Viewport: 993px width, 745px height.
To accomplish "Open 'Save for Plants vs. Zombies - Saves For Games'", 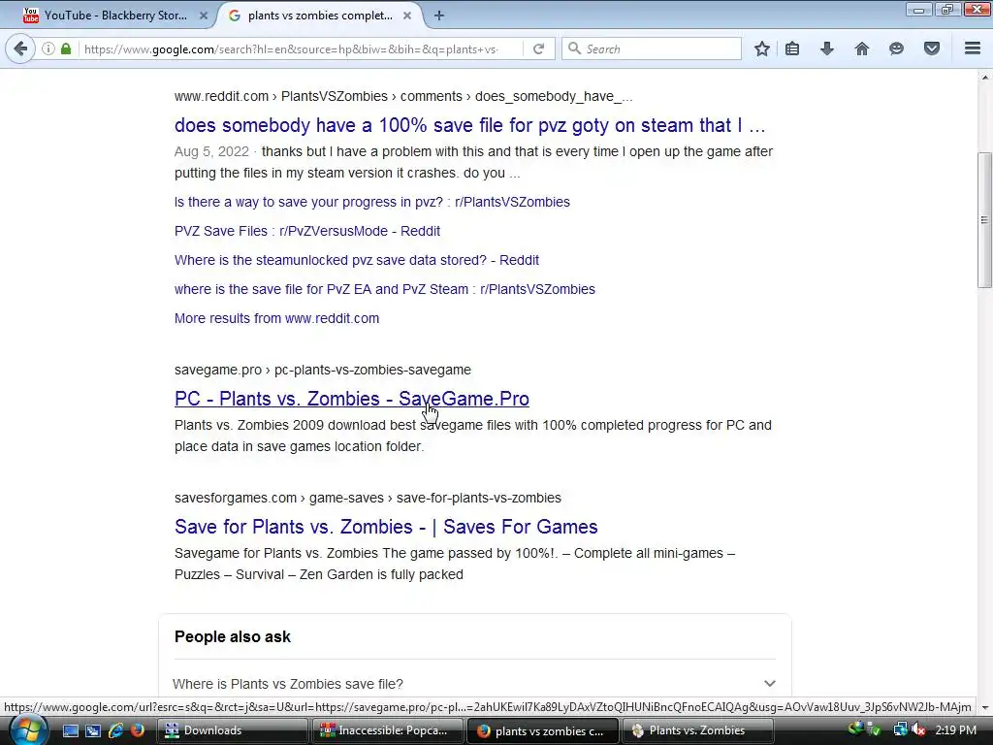I will (x=386, y=527).
